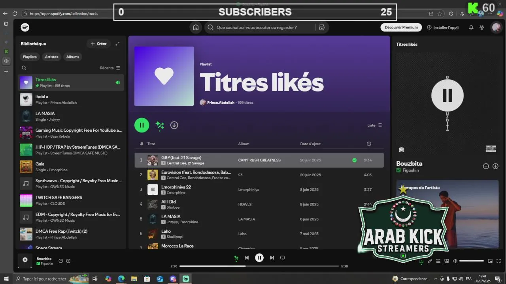Adjust the Spotify volume slider
Viewport: 506px width, 284px height.
472,261
